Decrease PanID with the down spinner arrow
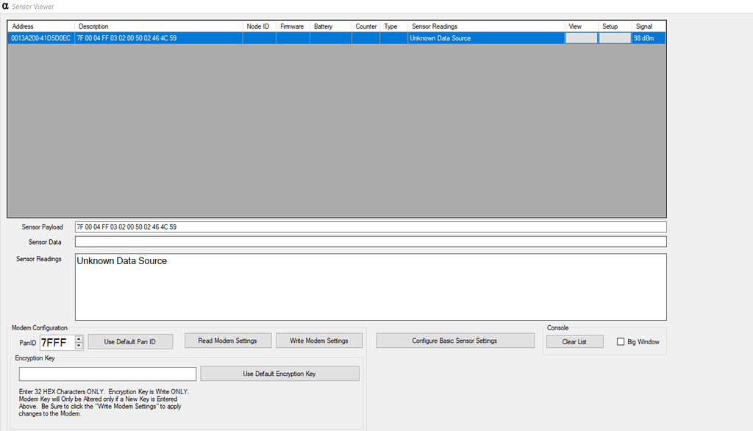This screenshot has height=431, width=753. pos(79,346)
